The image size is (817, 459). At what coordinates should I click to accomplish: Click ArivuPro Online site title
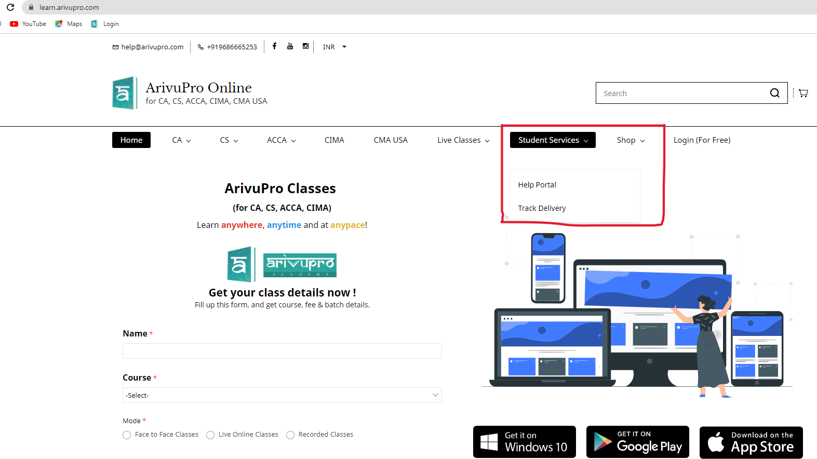198,87
